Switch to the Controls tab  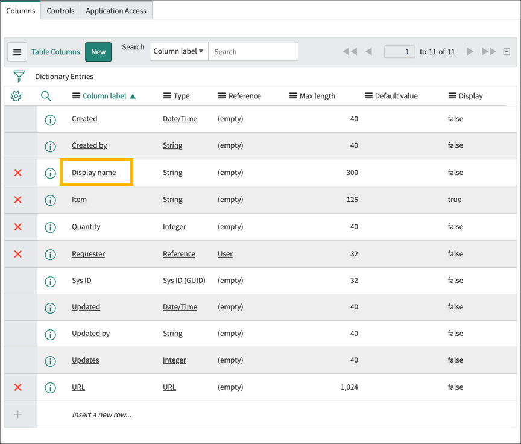coord(60,10)
